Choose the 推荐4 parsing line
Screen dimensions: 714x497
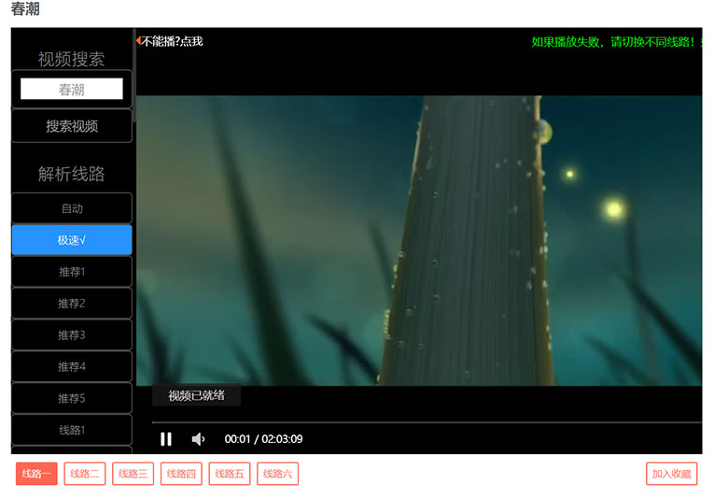point(72,367)
